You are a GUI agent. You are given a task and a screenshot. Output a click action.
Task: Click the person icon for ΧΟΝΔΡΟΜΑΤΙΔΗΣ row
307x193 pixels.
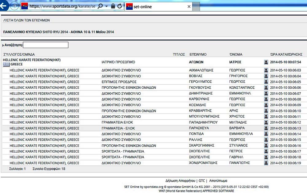click(x=266, y=163)
